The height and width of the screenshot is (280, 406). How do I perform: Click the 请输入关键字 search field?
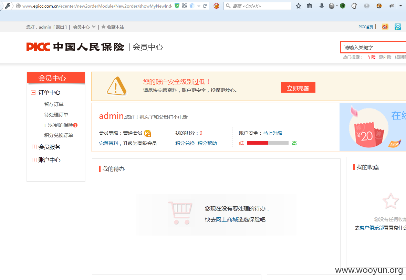pyautogui.click(x=373, y=48)
